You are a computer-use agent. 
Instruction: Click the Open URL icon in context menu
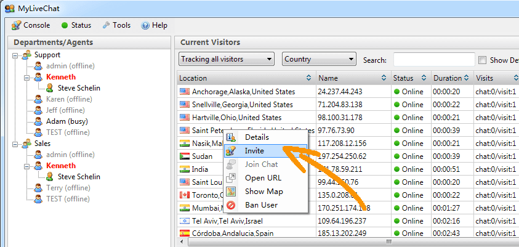231,178
